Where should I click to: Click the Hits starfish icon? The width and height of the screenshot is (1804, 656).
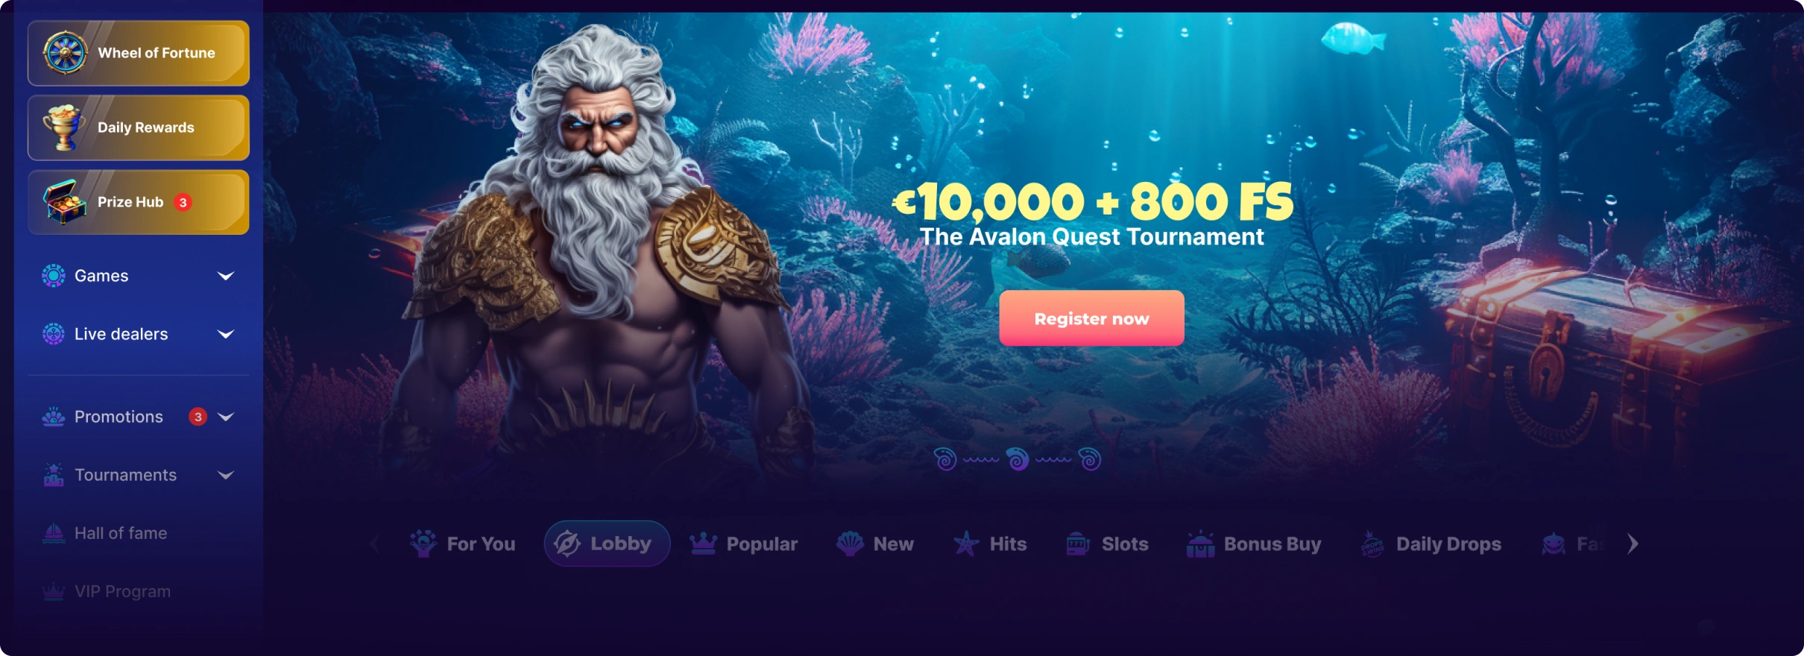[966, 544]
